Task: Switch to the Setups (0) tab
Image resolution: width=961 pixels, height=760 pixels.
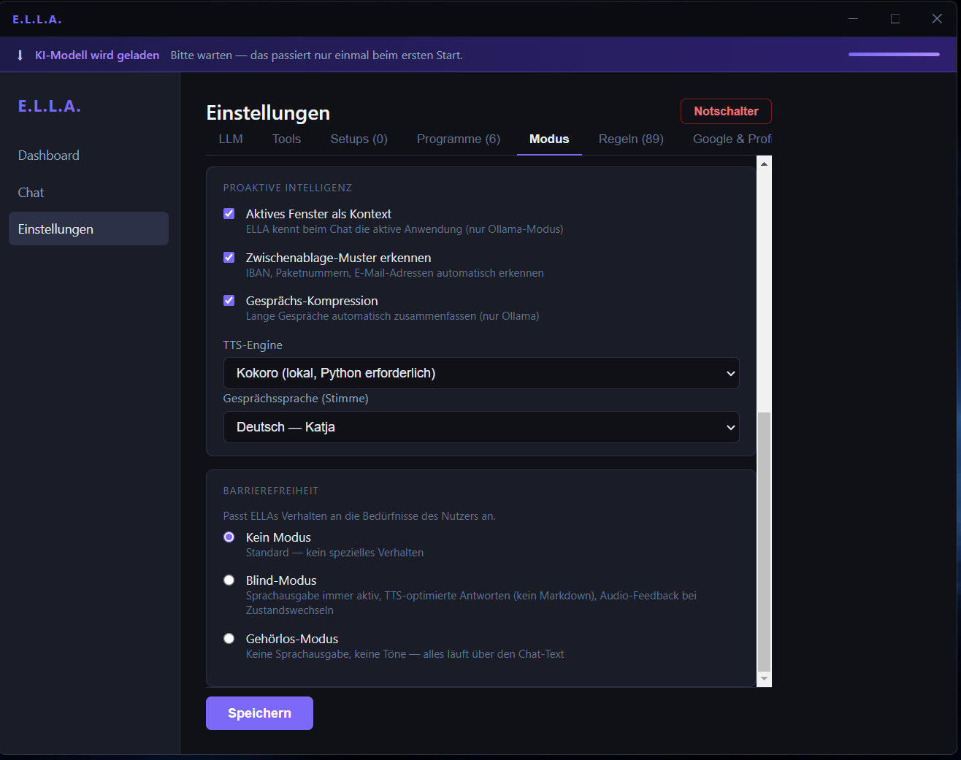Action: coord(359,139)
